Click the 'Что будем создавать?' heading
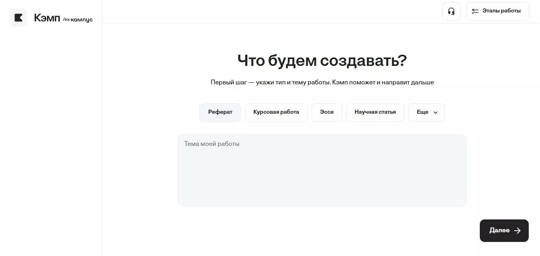 coord(322,61)
